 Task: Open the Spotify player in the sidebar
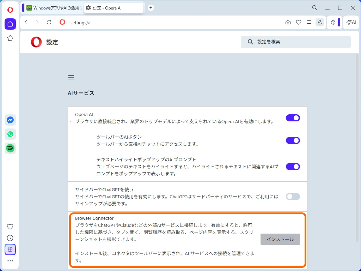pyautogui.click(x=10, y=148)
